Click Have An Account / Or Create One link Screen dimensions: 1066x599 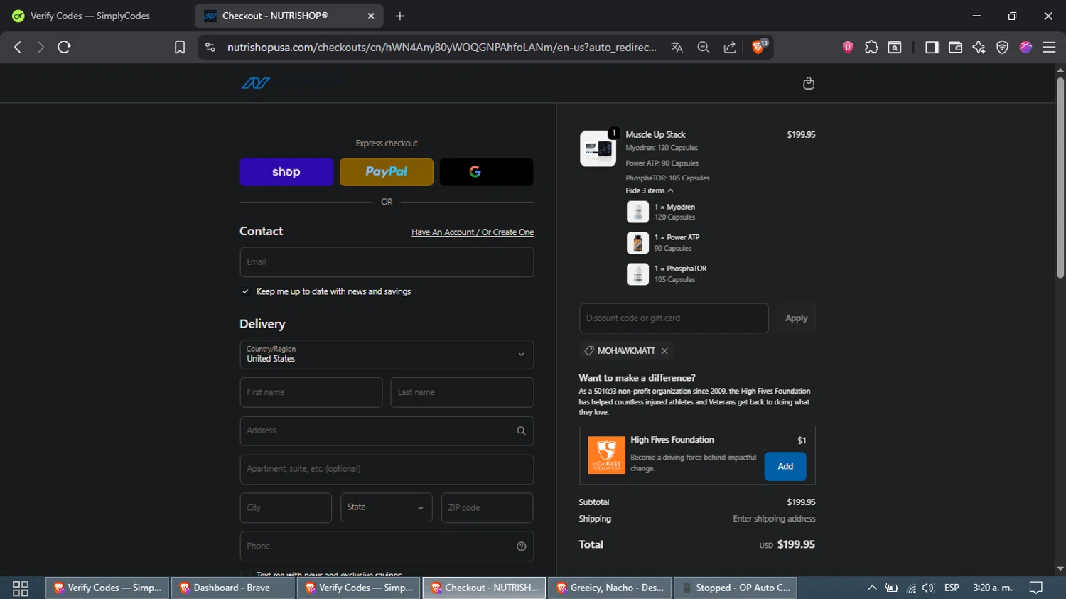click(x=473, y=232)
